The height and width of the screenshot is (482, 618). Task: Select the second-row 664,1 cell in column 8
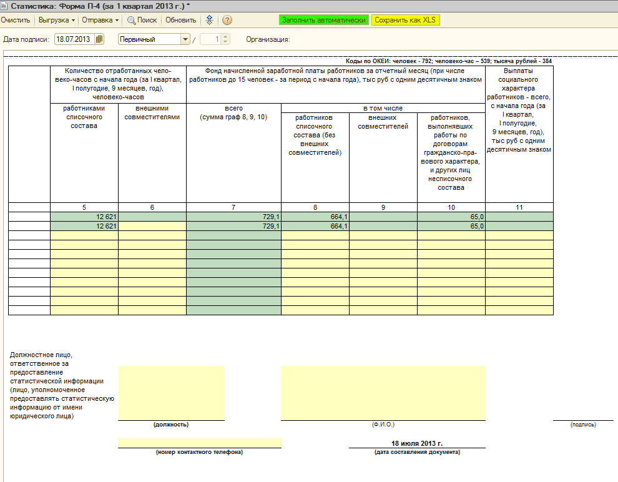[315, 226]
